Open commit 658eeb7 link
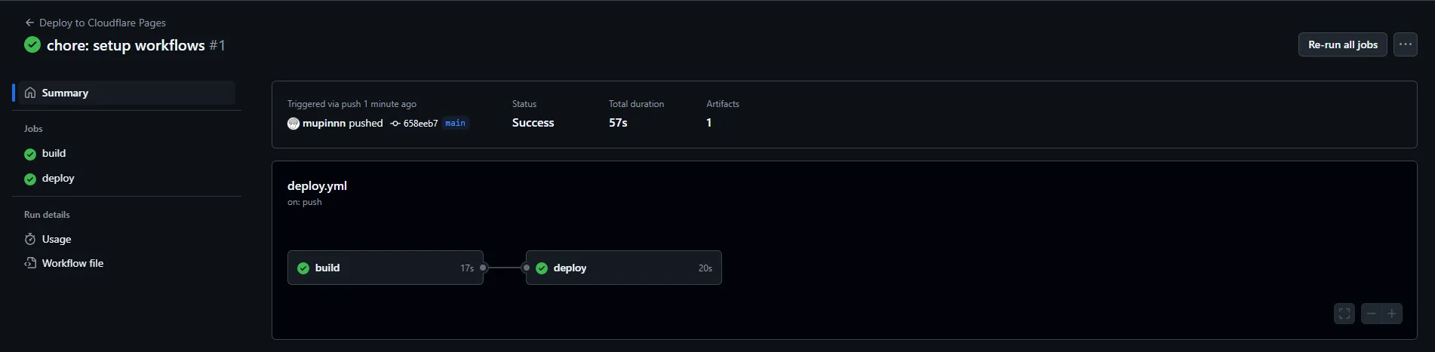The image size is (1435, 352). click(x=420, y=124)
